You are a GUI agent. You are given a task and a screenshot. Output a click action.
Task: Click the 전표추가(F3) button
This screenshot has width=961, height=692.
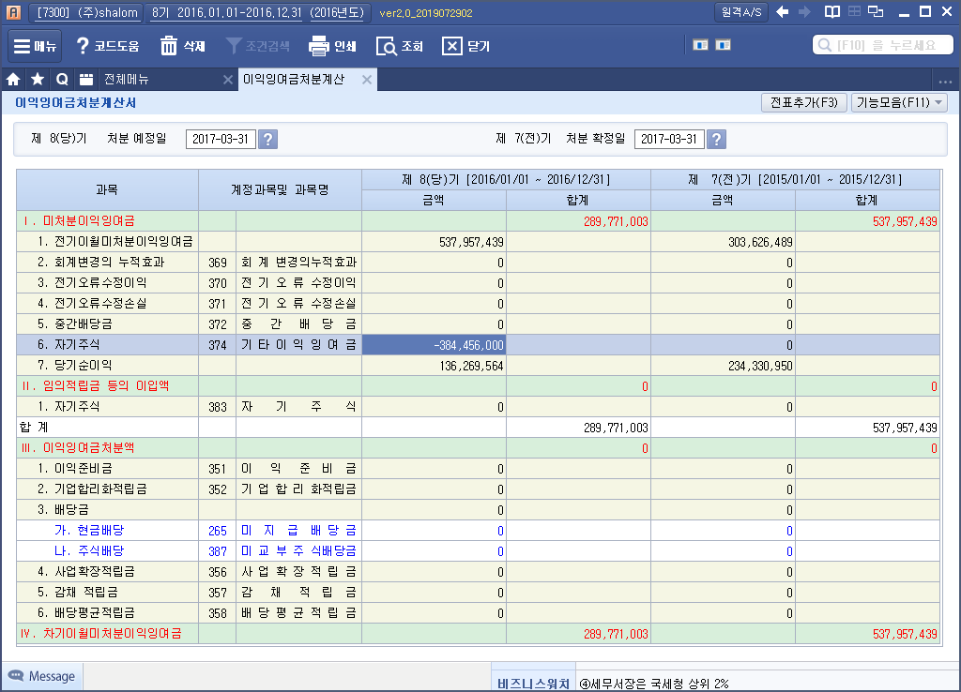(803, 103)
